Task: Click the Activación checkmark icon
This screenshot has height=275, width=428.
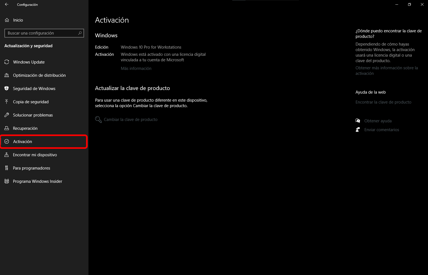Action: [x=7, y=141]
